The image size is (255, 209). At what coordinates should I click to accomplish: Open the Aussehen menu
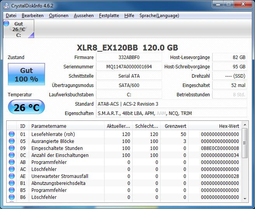pyautogui.click(x=84, y=16)
